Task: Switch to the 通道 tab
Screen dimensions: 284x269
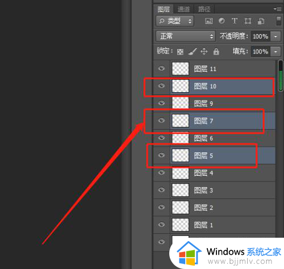Action: (183, 9)
